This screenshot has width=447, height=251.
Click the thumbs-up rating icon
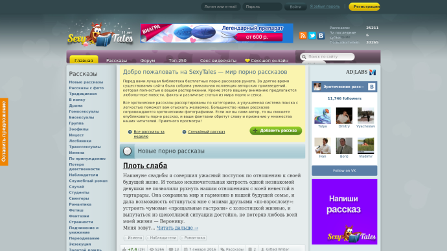(x=124, y=249)
